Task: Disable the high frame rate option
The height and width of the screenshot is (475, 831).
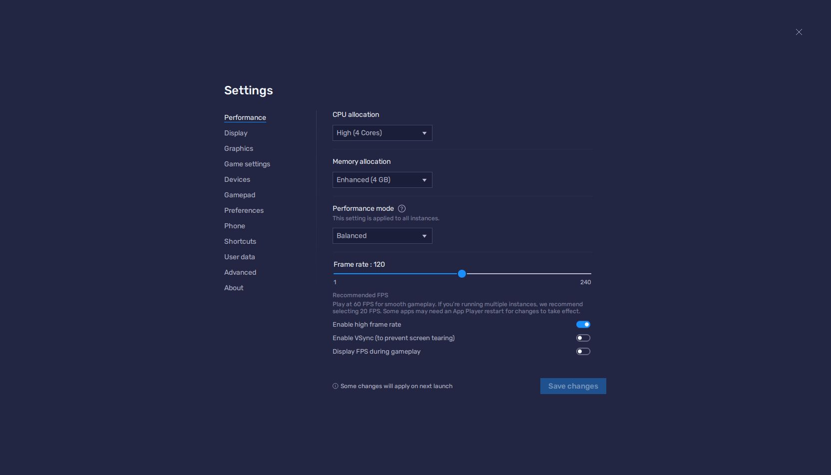Action: (x=583, y=324)
